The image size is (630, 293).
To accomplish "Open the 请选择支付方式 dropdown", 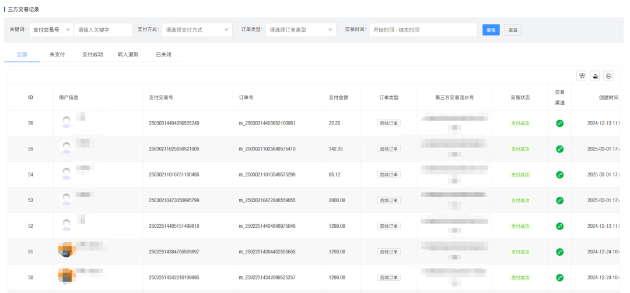I will coord(197,30).
